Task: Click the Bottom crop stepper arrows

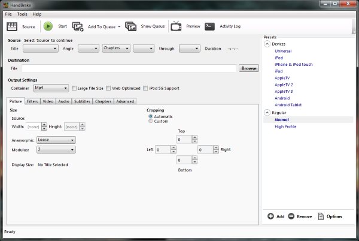Action: [x=194, y=160]
